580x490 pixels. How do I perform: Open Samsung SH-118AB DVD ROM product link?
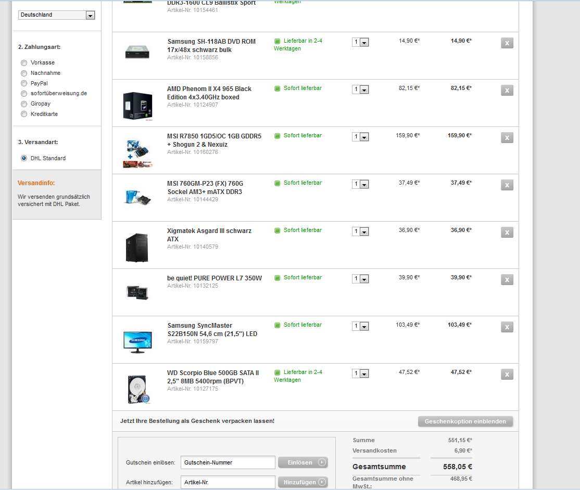tap(211, 45)
